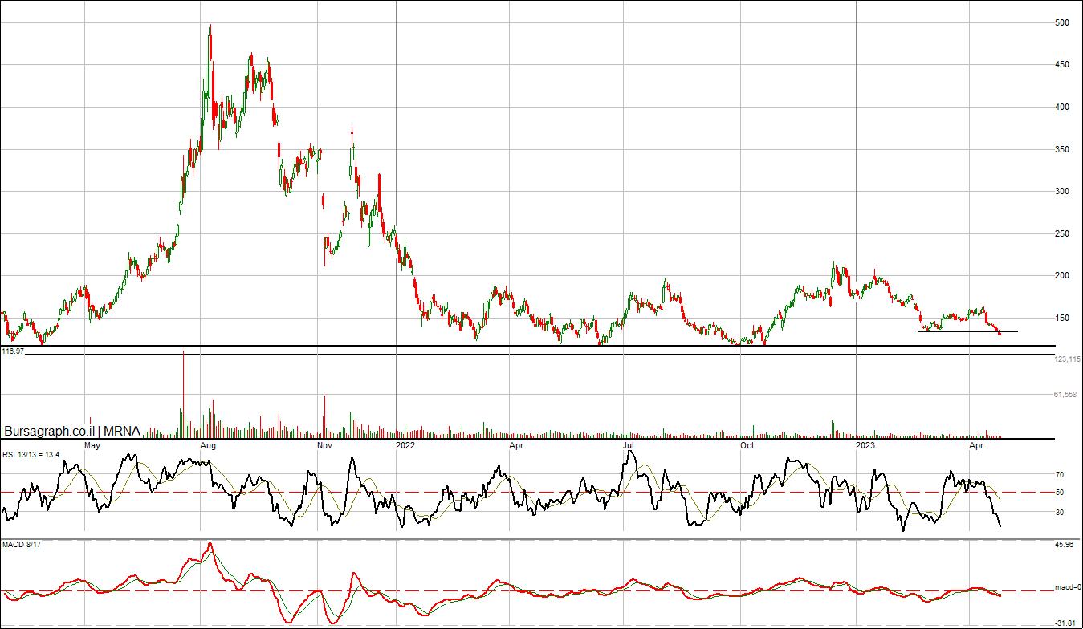Click the 250 price axis label
Viewport: 1083px width, 629px height.
point(1061,234)
